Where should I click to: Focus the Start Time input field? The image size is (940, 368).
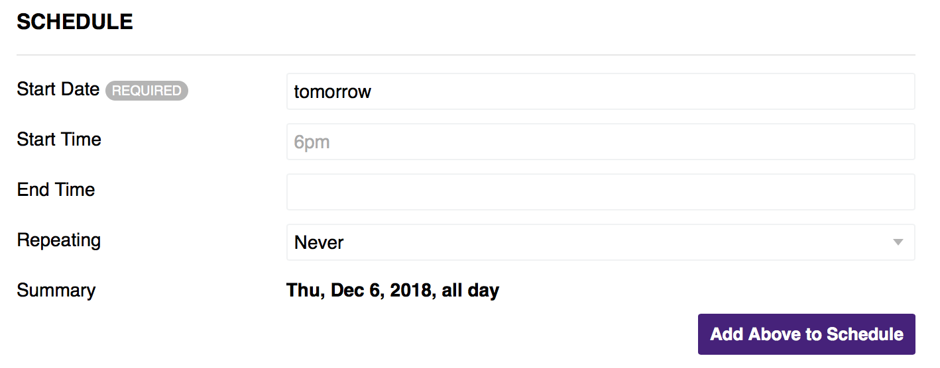click(600, 142)
